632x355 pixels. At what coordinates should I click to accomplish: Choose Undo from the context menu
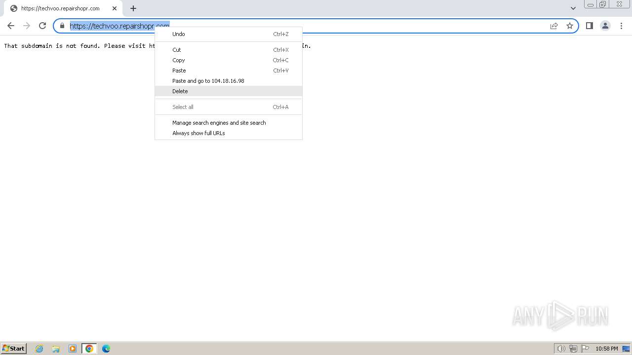click(x=229, y=34)
